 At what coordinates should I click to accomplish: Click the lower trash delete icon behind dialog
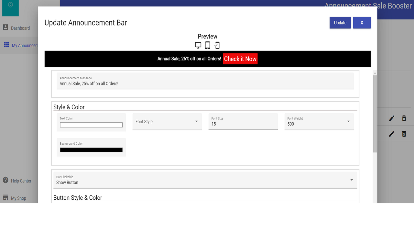pyautogui.click(x=404, y=134)
